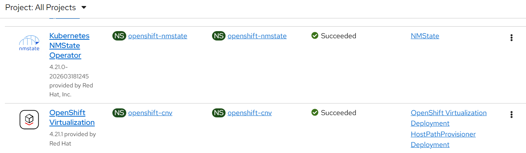Open openshift-cnv link under Managed Namespaces

[250, 113]
